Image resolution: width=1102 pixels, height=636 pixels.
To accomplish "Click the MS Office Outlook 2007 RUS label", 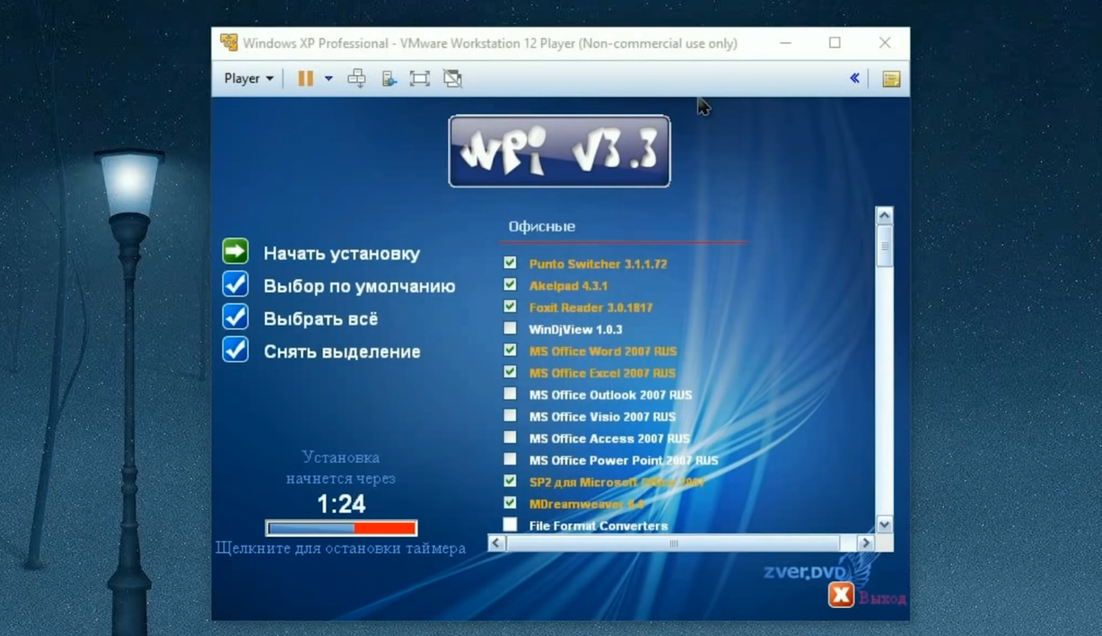I will click(610, 395).
